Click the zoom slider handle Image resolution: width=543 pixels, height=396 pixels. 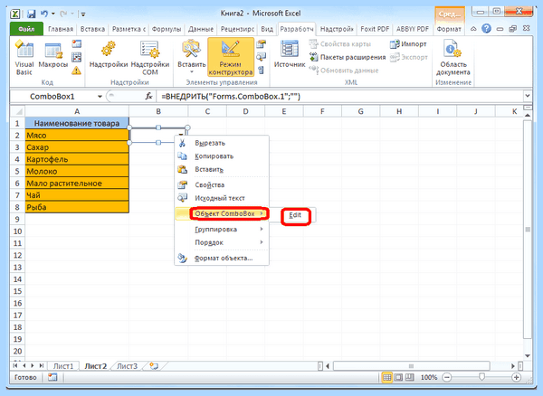(481, 377)
